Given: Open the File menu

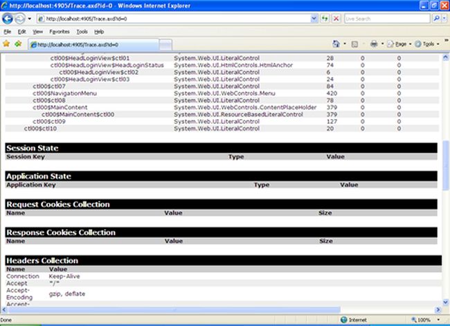Looking at the screenshot, I should [8, 32].
